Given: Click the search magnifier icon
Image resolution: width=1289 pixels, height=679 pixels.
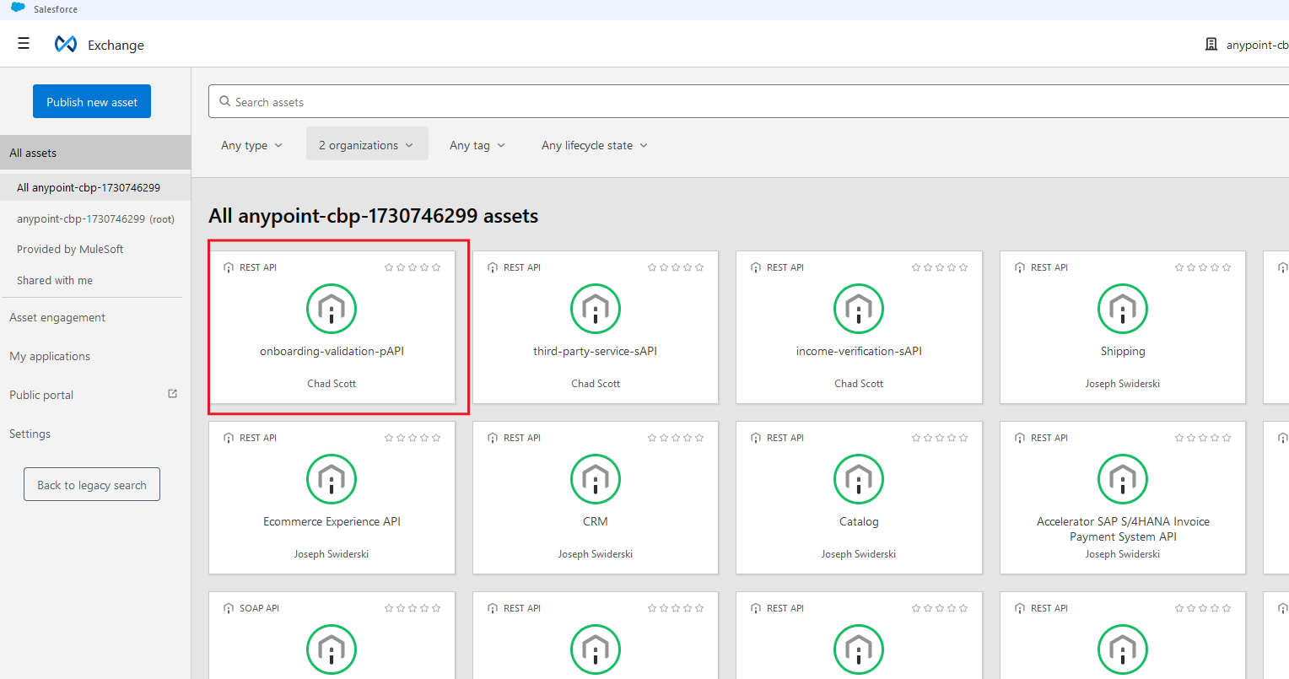Looking at the screenshot, I should click(x=224, y=101).
